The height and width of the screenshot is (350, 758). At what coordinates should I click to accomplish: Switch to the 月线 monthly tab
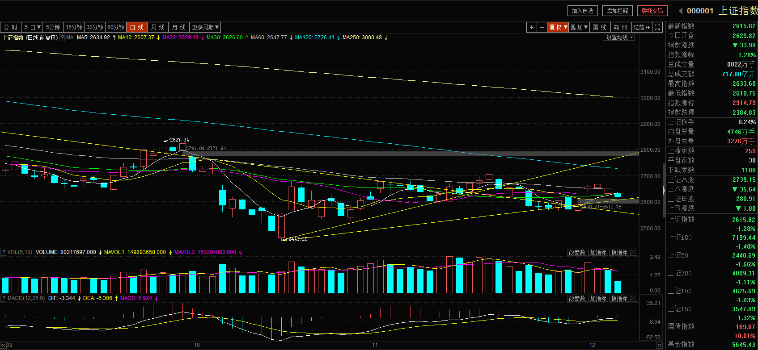[x=179, y=27]
